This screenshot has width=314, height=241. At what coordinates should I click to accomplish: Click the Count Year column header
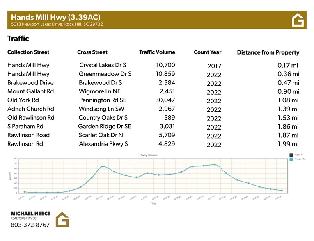coord(207,52)
